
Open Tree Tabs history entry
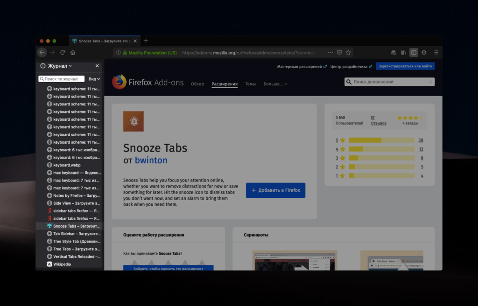69,249
